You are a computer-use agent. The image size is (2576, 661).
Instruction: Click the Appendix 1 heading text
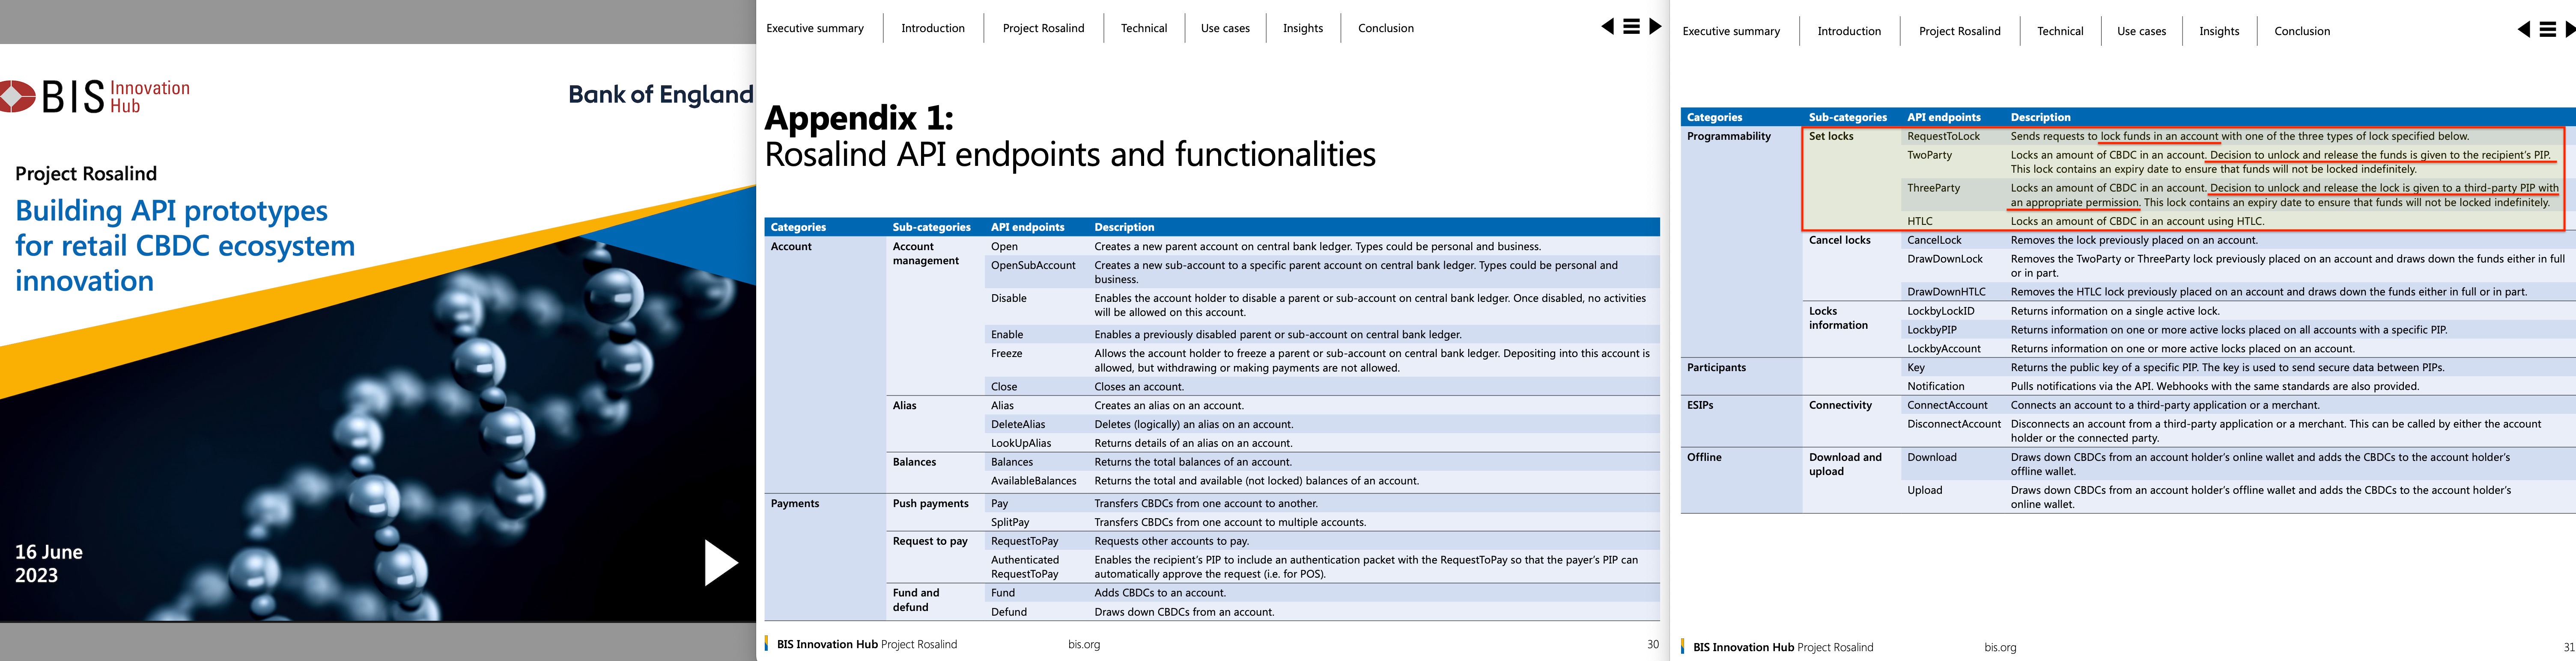pyautogui.click(x=858, y=119)
